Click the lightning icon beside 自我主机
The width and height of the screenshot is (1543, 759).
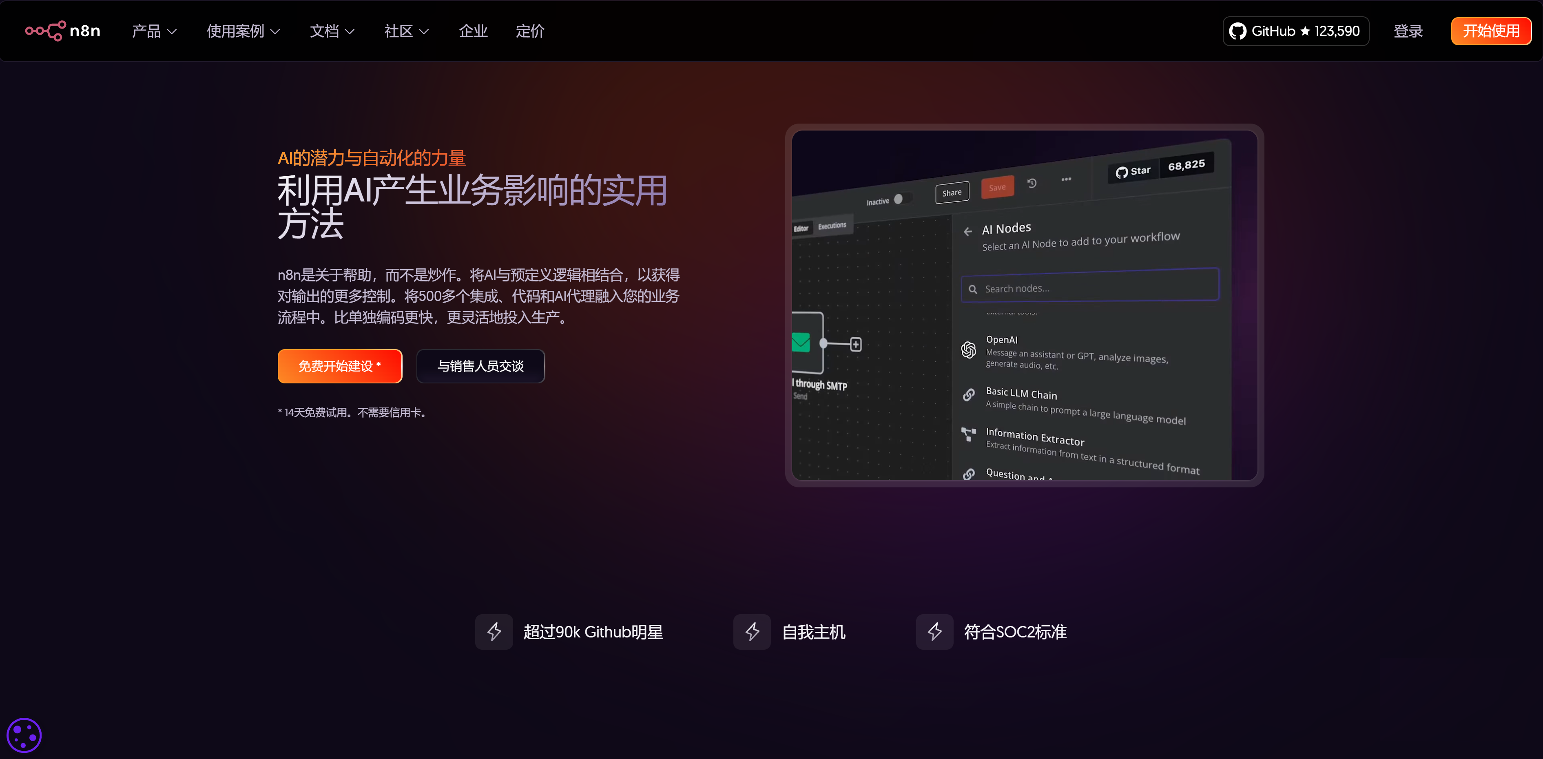point(753,631)
